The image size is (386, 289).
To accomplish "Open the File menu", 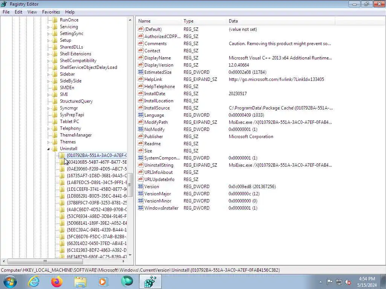I will pyautogui.click(x=6, y=12).
